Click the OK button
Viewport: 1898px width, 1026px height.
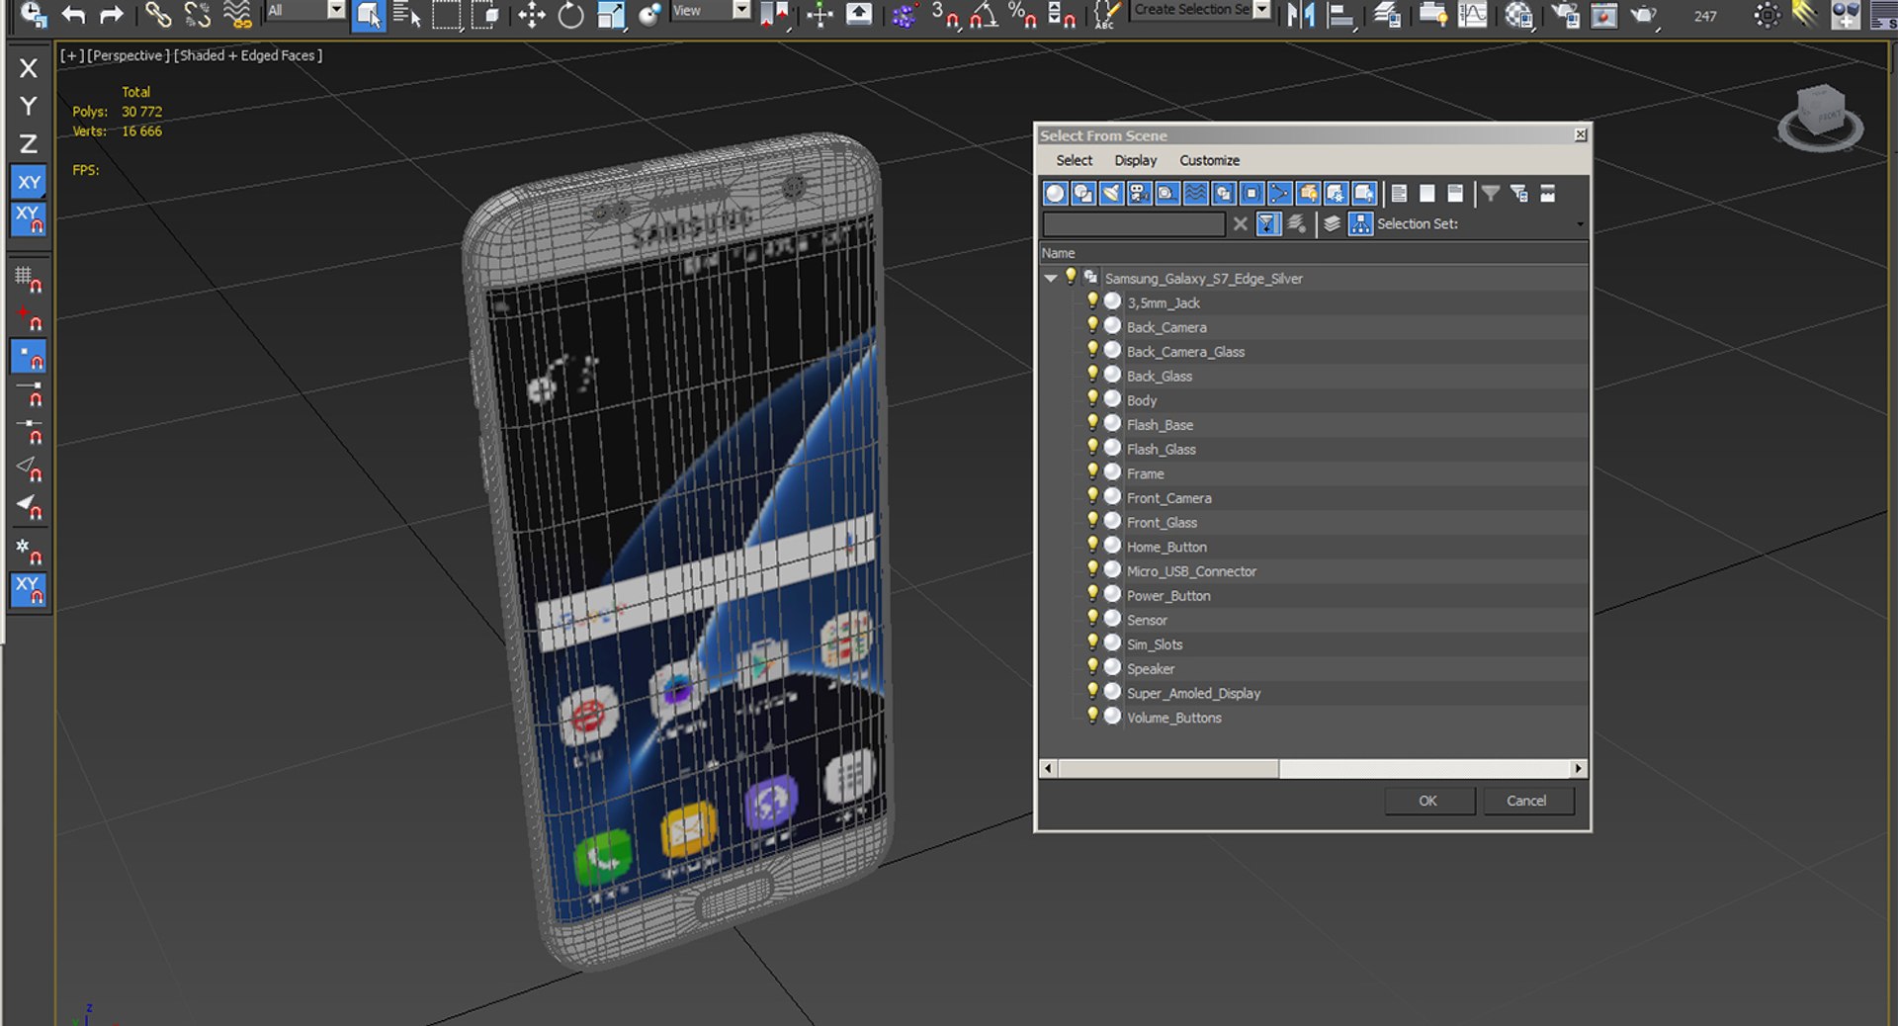click(x=1428, y=801)
